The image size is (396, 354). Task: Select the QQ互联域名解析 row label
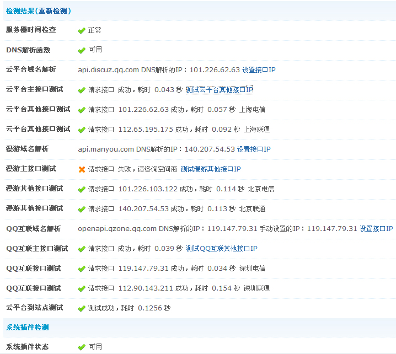pyautogui.click(x=33, y=228)
